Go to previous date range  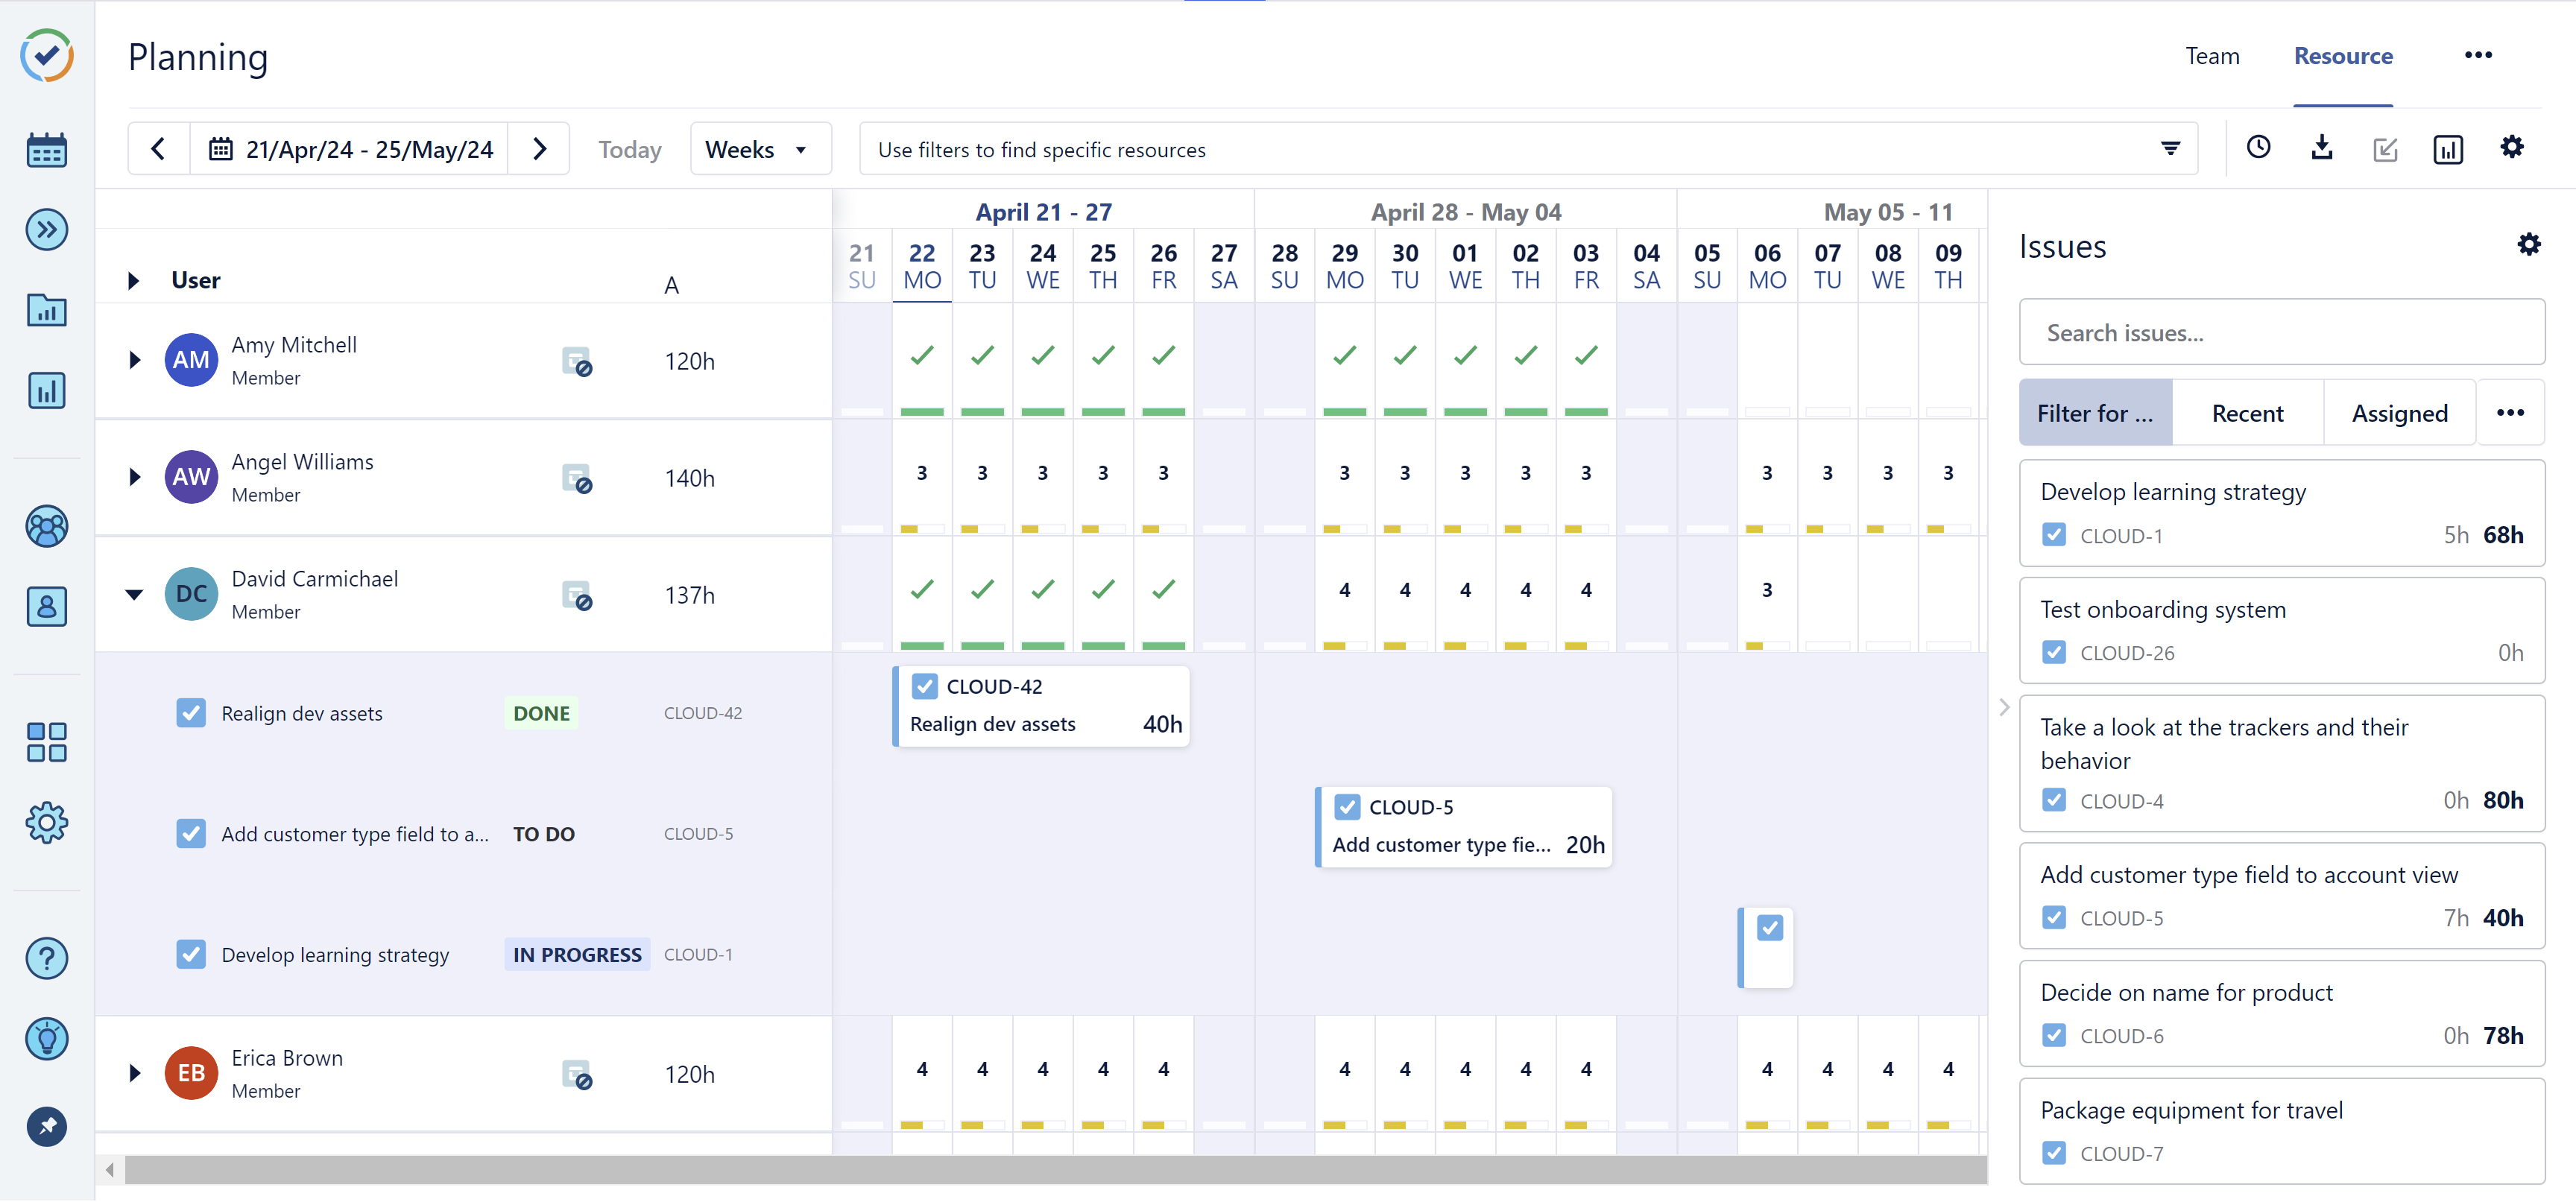(158, 149)
